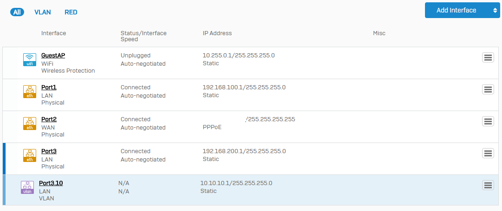Open the Port1 interface link
The width and height of the screenshot is (502, 211).
pyautogui.click(x=49, y=87)
